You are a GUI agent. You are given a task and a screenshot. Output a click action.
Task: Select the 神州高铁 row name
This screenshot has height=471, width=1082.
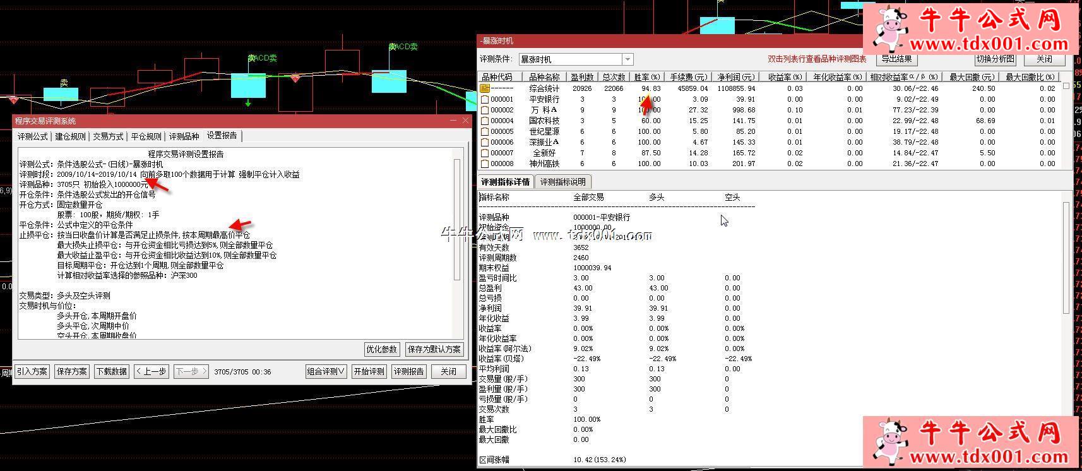click(544, 164)
